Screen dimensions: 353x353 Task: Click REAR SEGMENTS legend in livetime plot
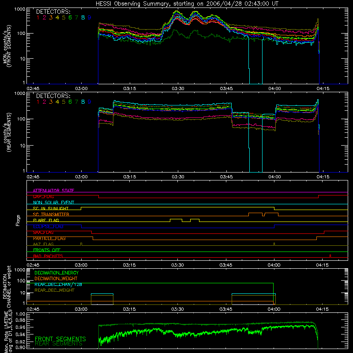tap(59, 344)
